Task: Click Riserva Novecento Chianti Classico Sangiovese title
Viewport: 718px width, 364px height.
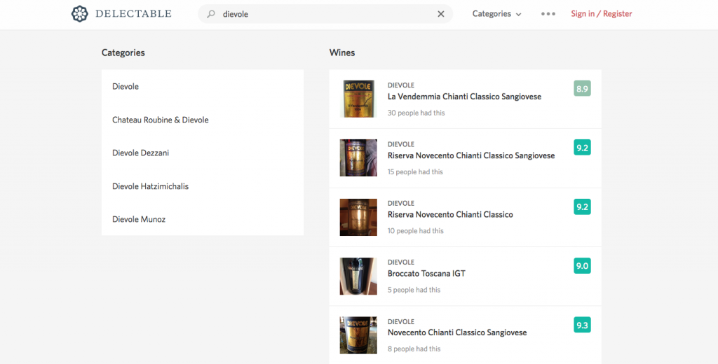Action: pos(471,156)
